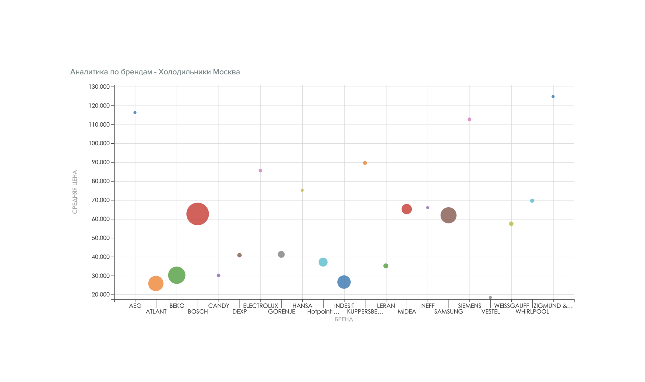Click the WHIRLPOOL axis label

point(532,312)
